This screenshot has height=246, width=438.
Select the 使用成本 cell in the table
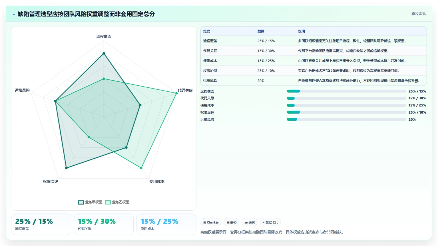tap(210, 61)
